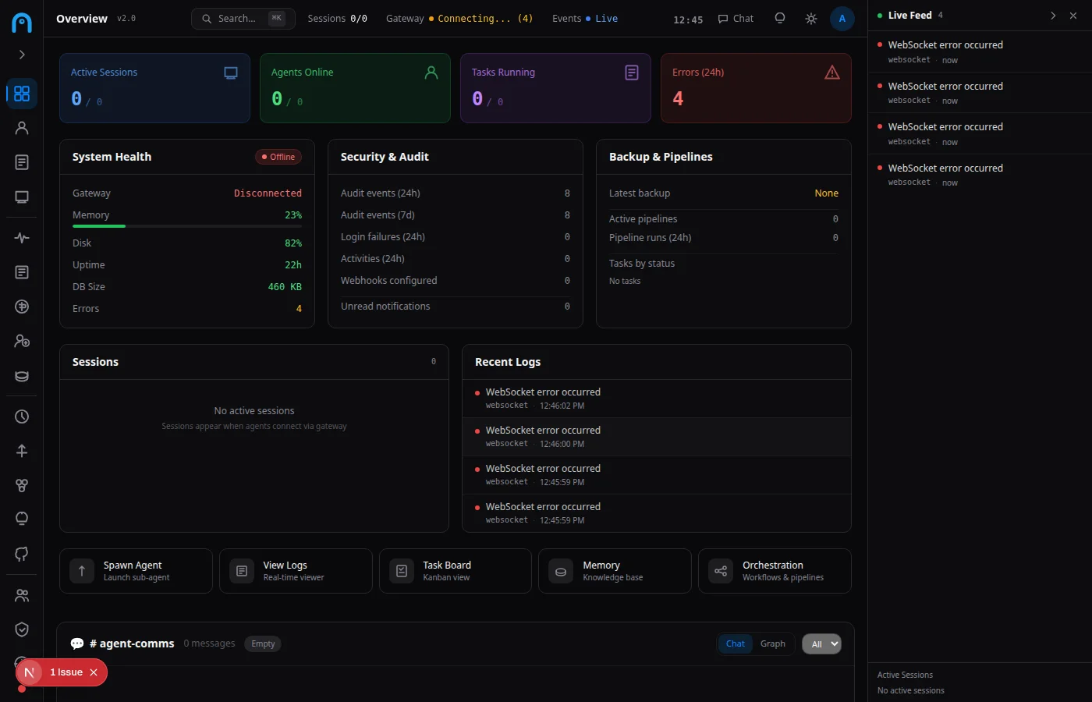This screenshot has height=702, width=1092.
Task: Select the 12:46:02 PM log entry
Action: coord(656,399)
